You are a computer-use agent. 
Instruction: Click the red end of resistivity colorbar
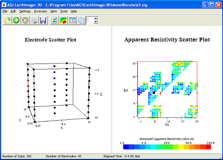[208, 147]
